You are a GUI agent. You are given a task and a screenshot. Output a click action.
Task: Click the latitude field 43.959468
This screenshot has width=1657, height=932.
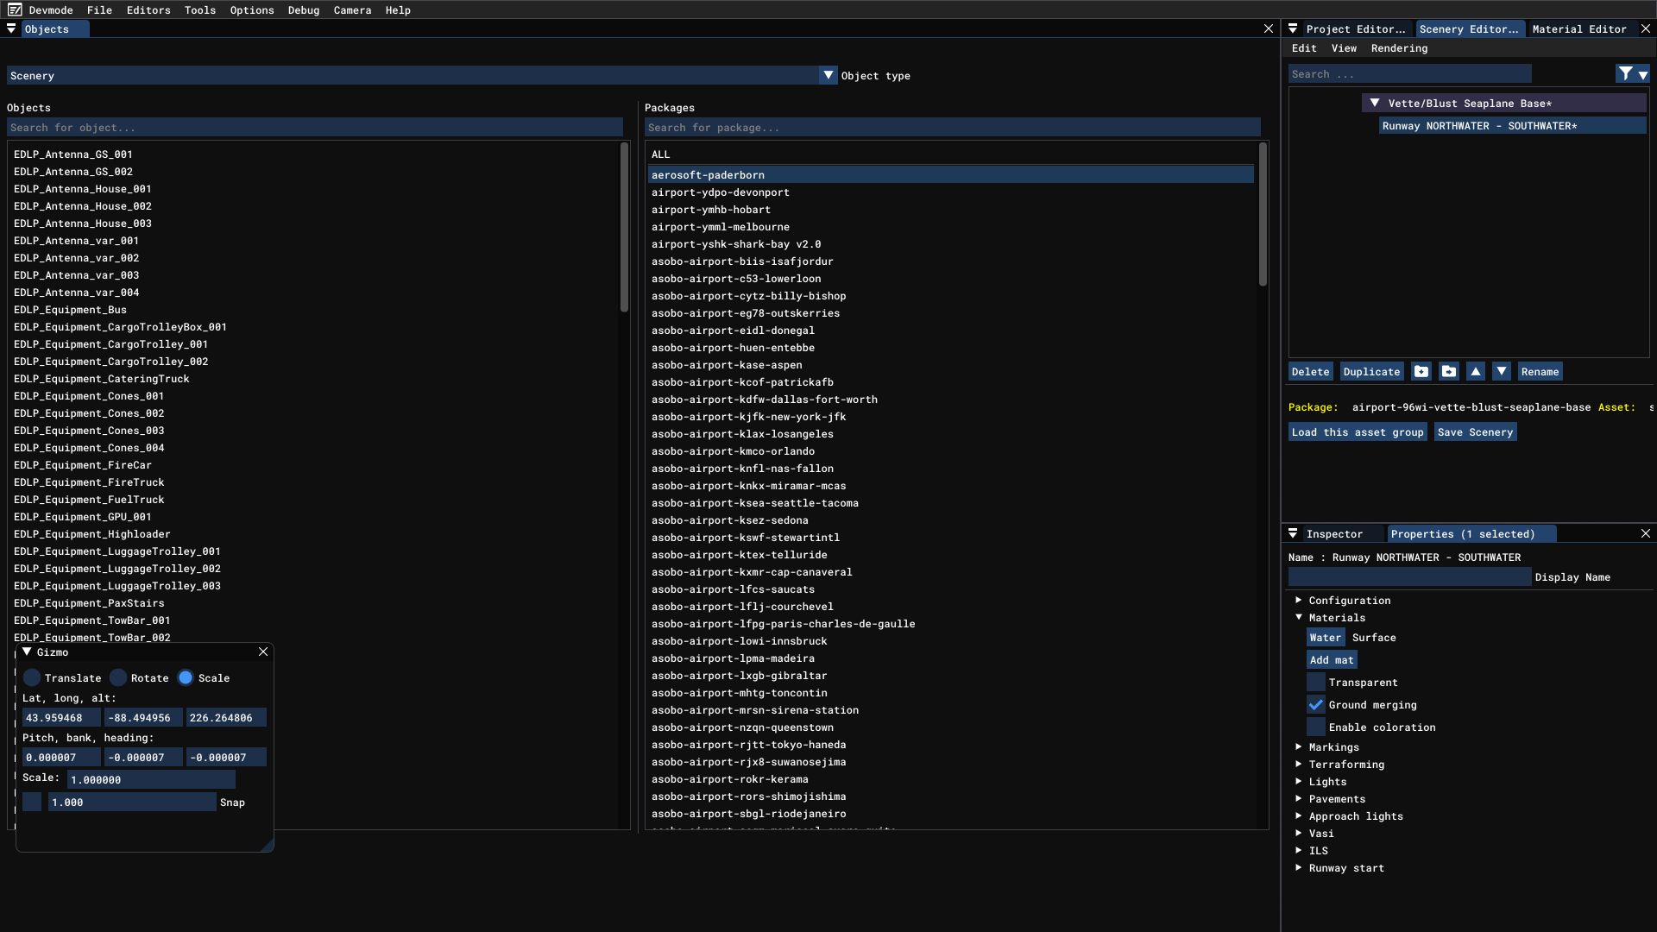point(60,718)
